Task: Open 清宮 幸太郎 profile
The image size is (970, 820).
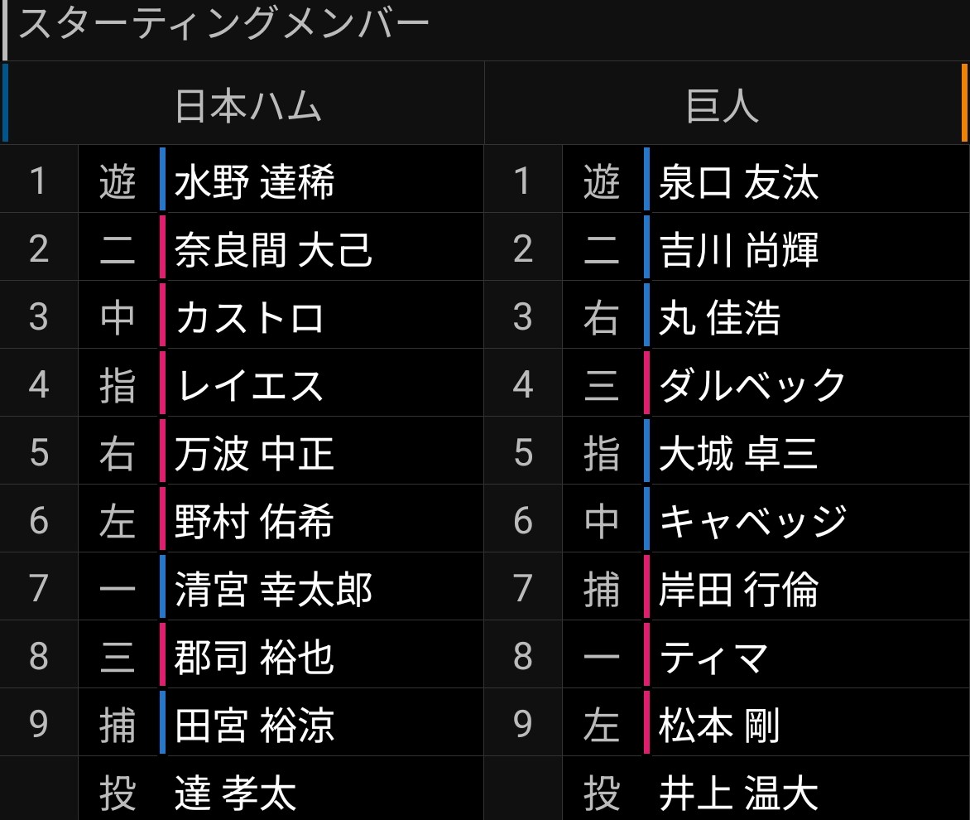Action: coord(273,589)
